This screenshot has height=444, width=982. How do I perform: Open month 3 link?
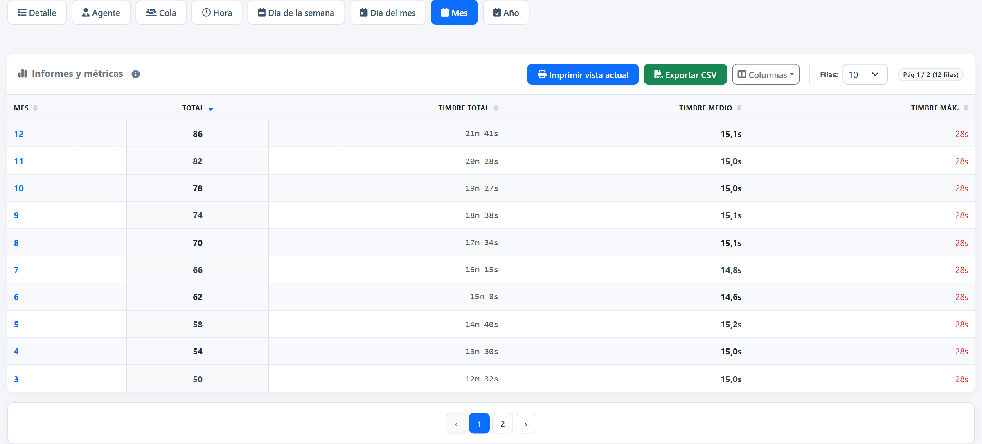pyautogui.click(x=16, y=379)
